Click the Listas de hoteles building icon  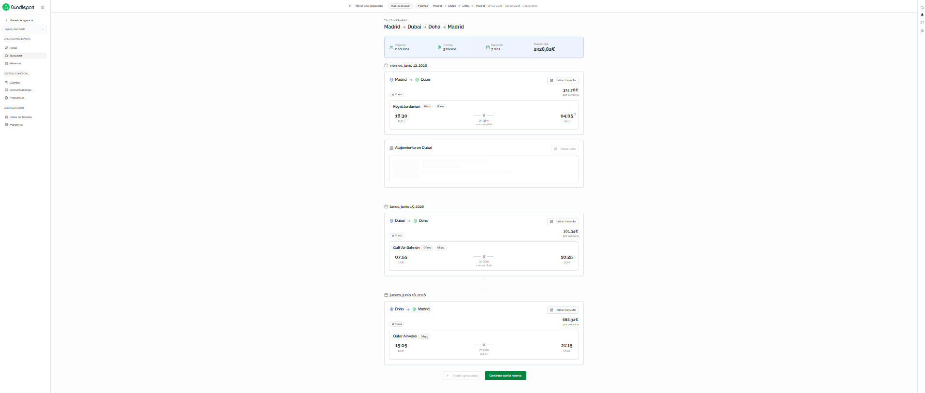point(6,117)
